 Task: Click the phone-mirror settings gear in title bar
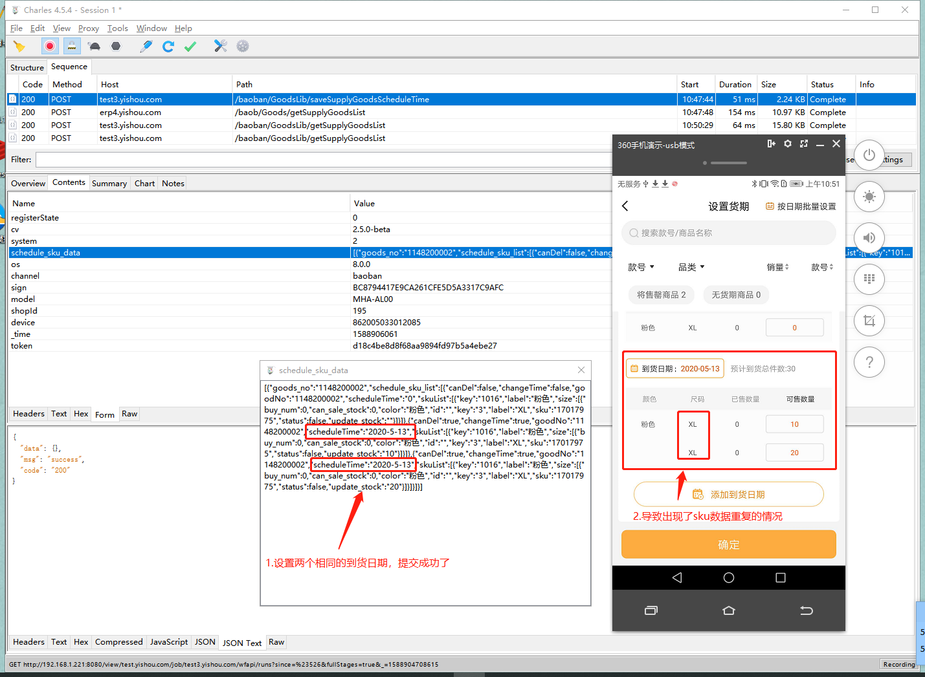[788, 144]
